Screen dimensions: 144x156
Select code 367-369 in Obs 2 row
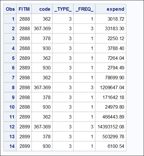click(x=42, y=28)
